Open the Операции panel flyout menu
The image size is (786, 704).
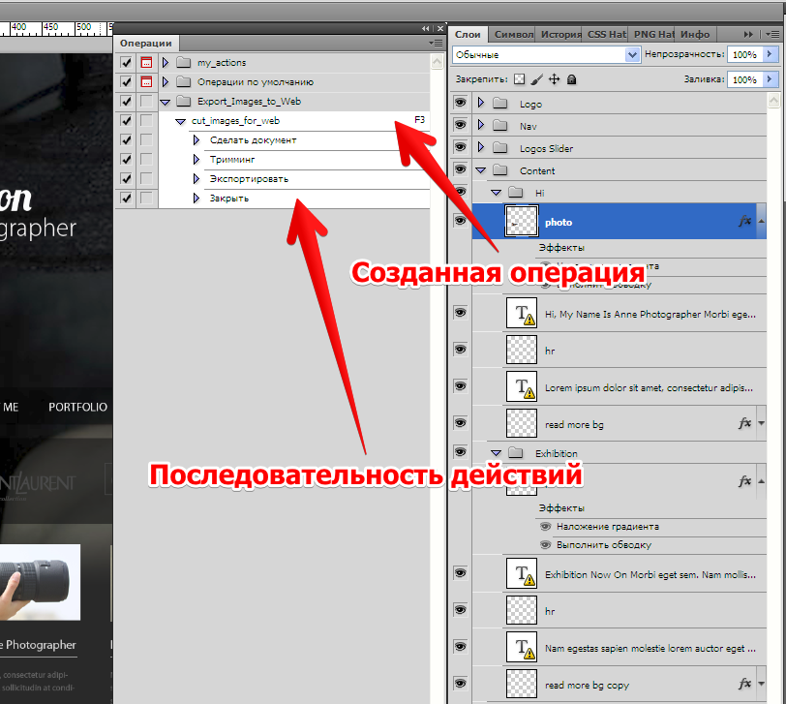pyautogui.click(x=436, y=44)
